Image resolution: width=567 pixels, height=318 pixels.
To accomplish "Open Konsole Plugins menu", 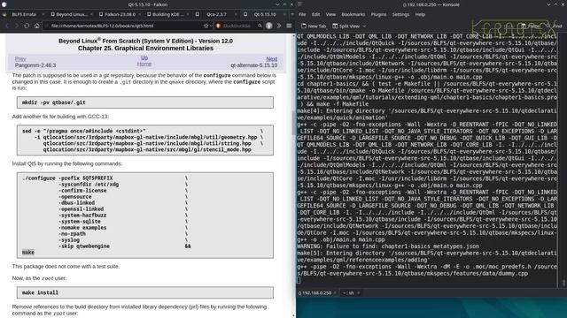I will pyautogui.click(x=378, y=14).
